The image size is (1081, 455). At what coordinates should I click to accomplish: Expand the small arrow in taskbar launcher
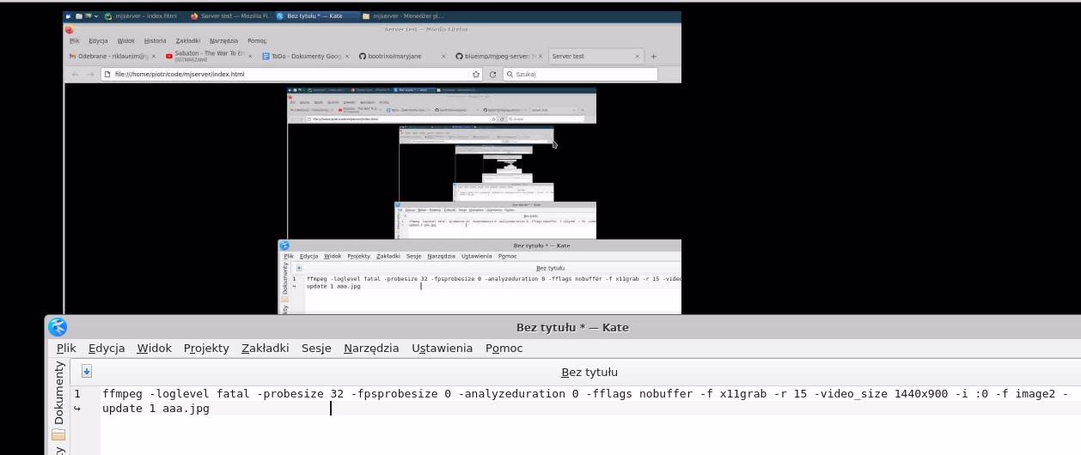(x=95, y=16)
